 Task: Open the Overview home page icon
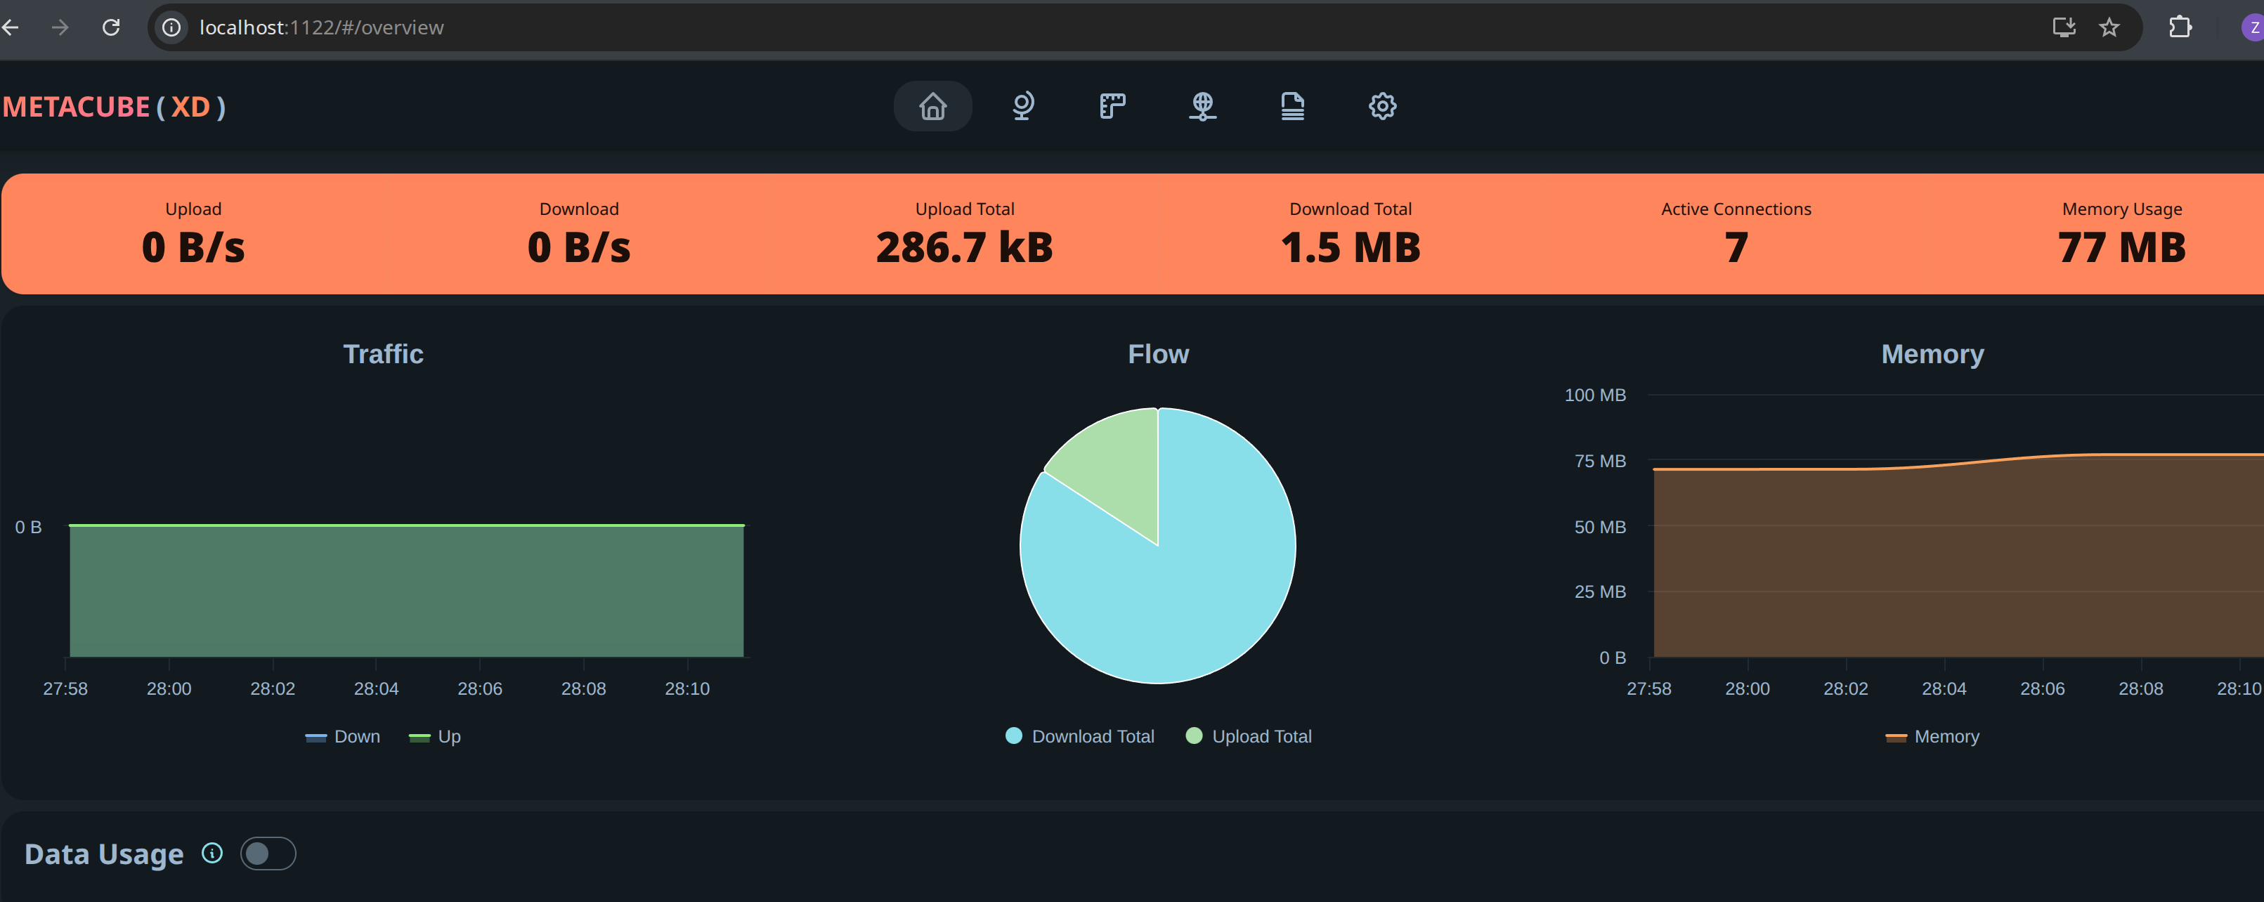(932, 106)
